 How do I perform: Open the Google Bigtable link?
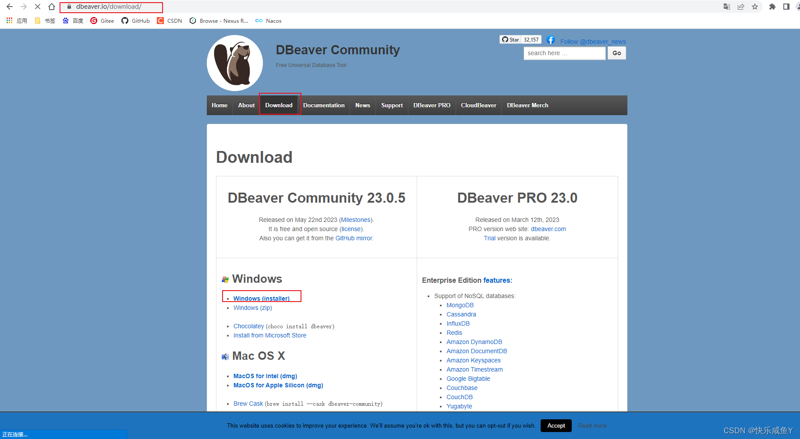(468, 379)
